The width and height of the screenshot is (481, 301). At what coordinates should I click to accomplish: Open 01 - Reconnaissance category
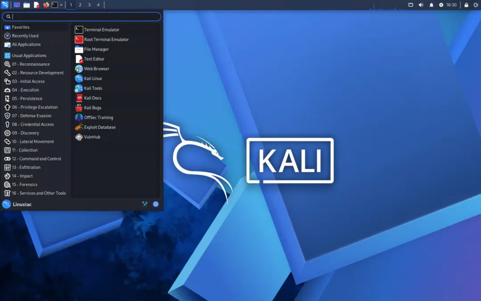pyautogui.click(x=36, y=64)
